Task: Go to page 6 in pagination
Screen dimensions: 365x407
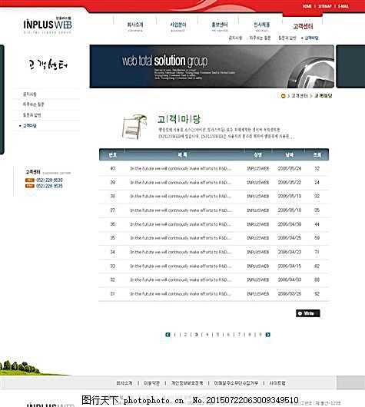Action: click(228, 335)
